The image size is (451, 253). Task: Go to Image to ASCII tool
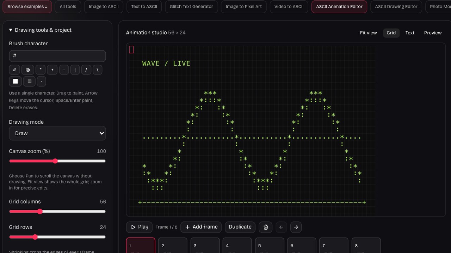104,7
